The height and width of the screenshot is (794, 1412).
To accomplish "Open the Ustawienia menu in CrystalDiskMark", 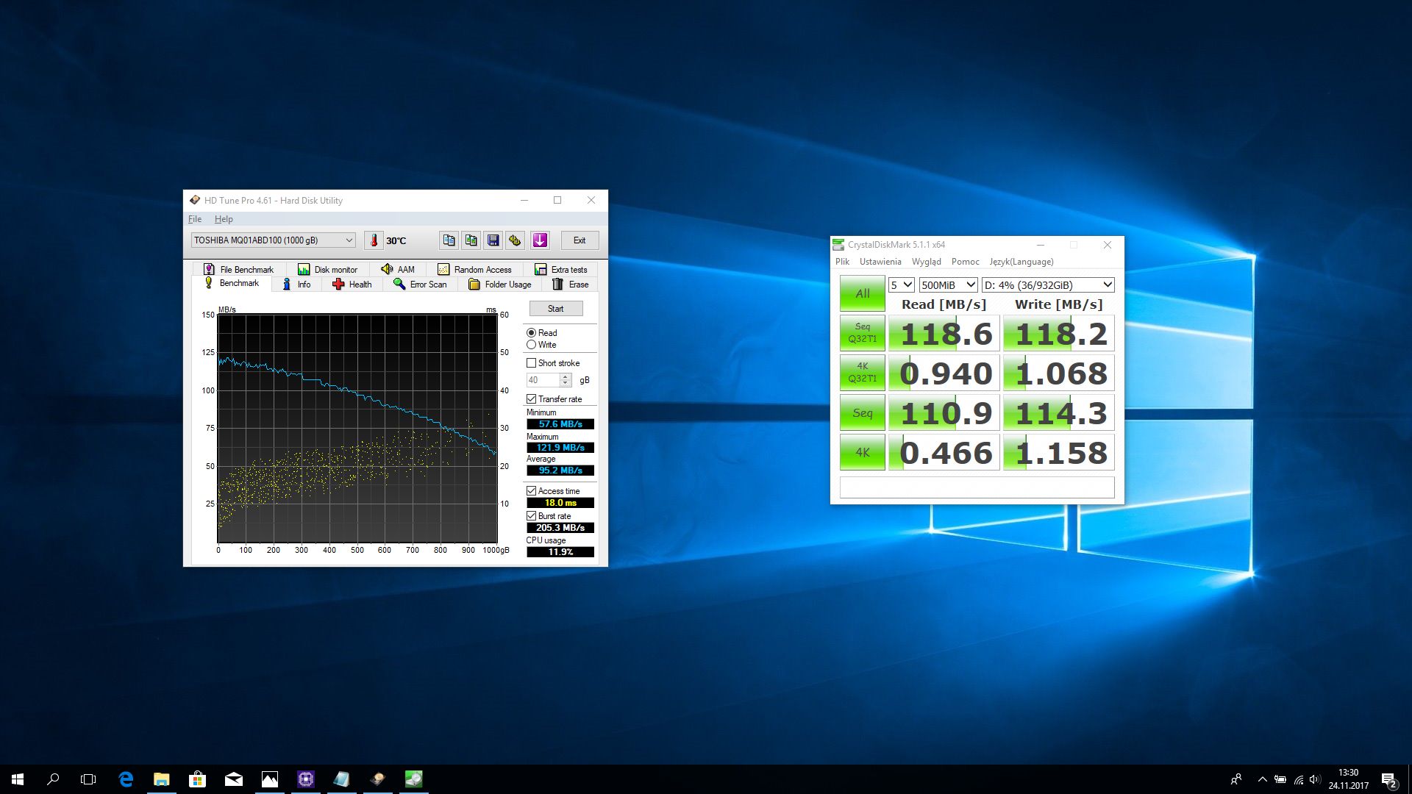I will (x=880, y=262).
